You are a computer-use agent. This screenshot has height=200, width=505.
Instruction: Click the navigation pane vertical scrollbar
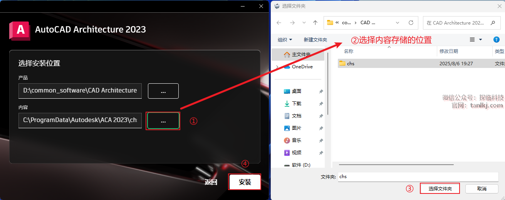tap(327, 83)
